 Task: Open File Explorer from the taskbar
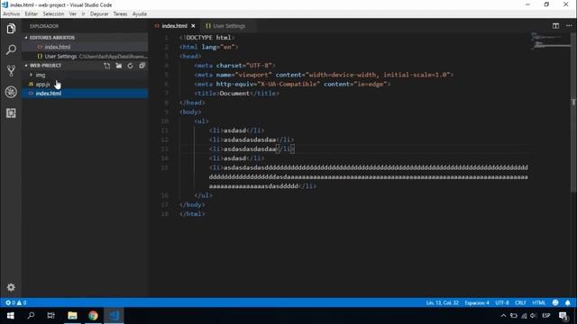tap(72, 316)
